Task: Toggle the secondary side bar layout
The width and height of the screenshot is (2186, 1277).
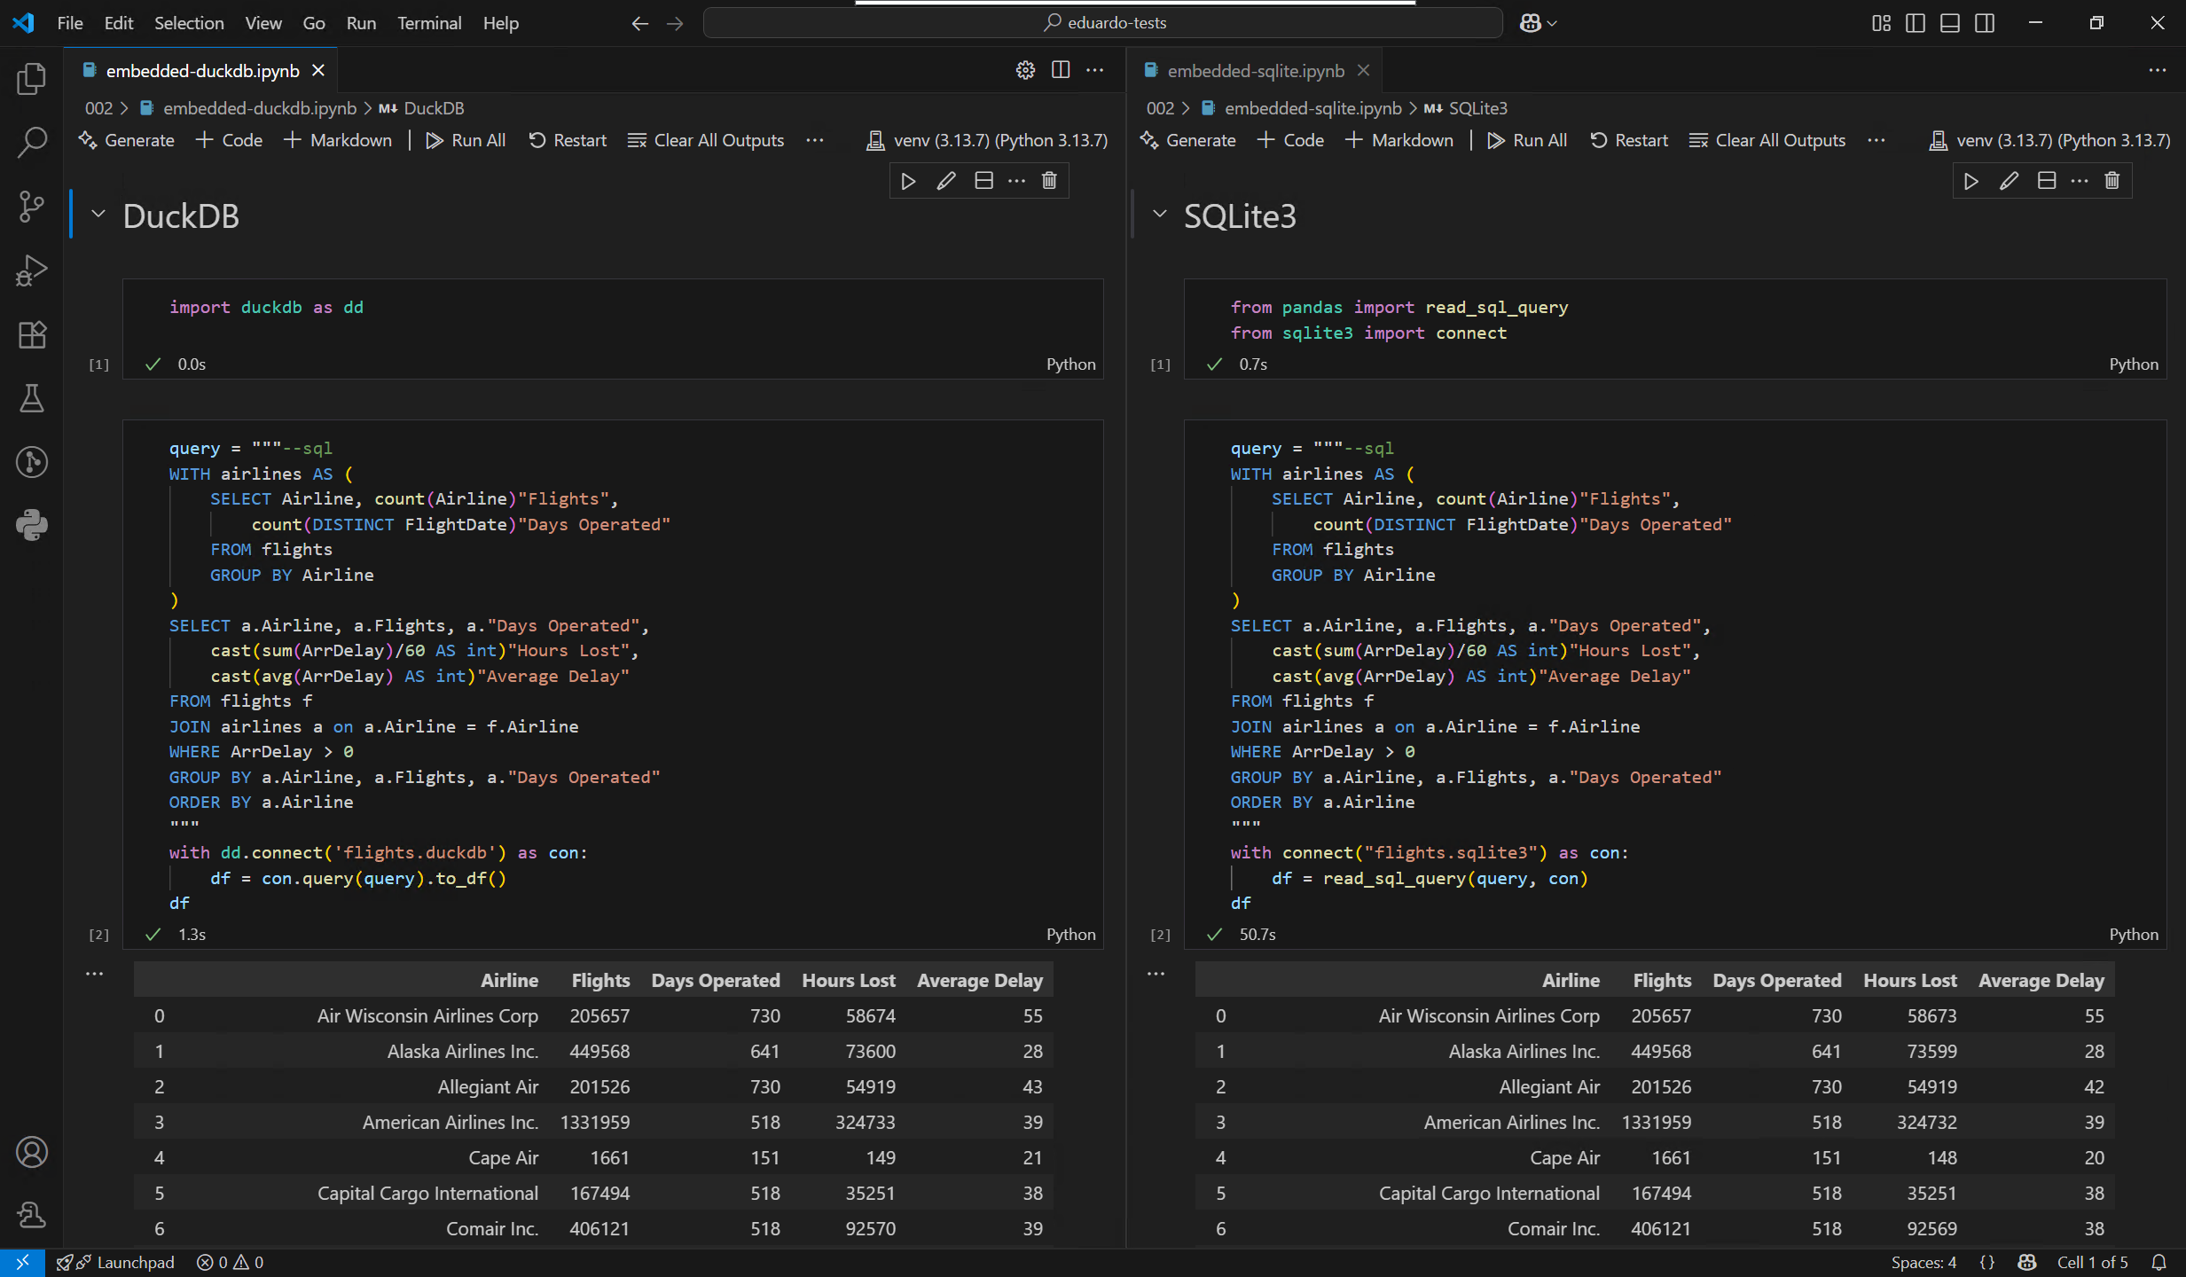Action: [1985, 23]
